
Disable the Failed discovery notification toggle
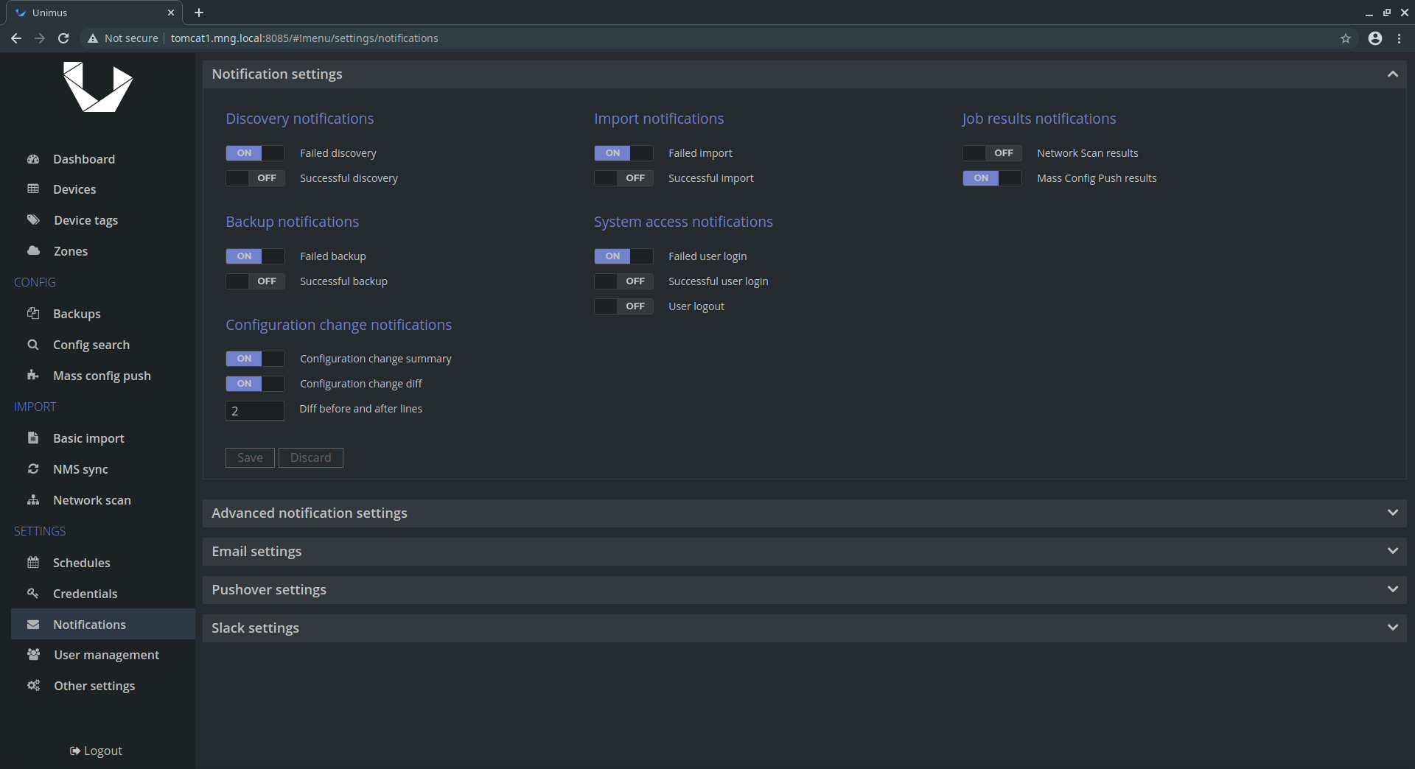[x=254, y=153]
